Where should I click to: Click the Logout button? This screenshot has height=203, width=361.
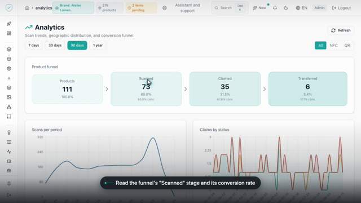341,8
